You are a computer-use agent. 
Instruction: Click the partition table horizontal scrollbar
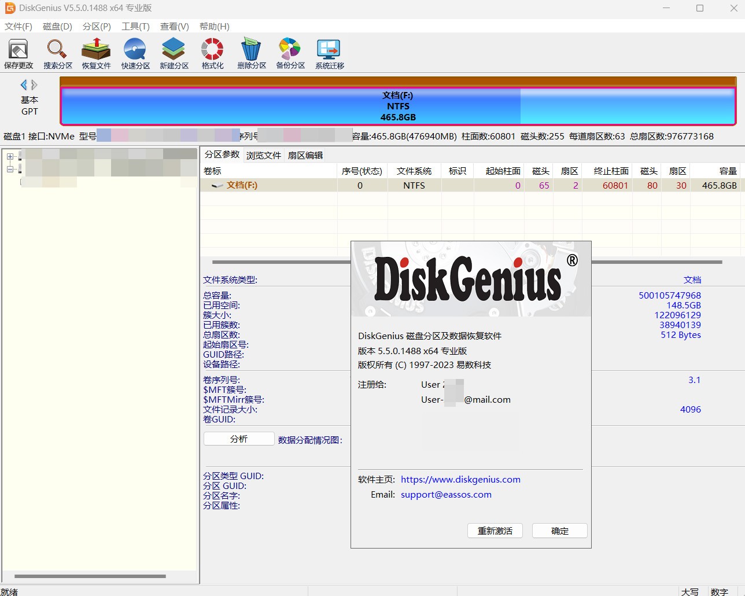pyautogui.click(x=466, y=262)
